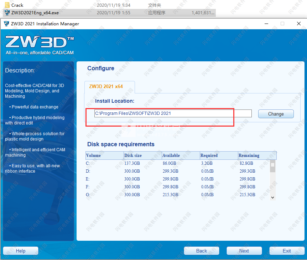Click the Configure heading
Image resolution: width=307 pixels, height=260 pixels.
click(101, 68)
